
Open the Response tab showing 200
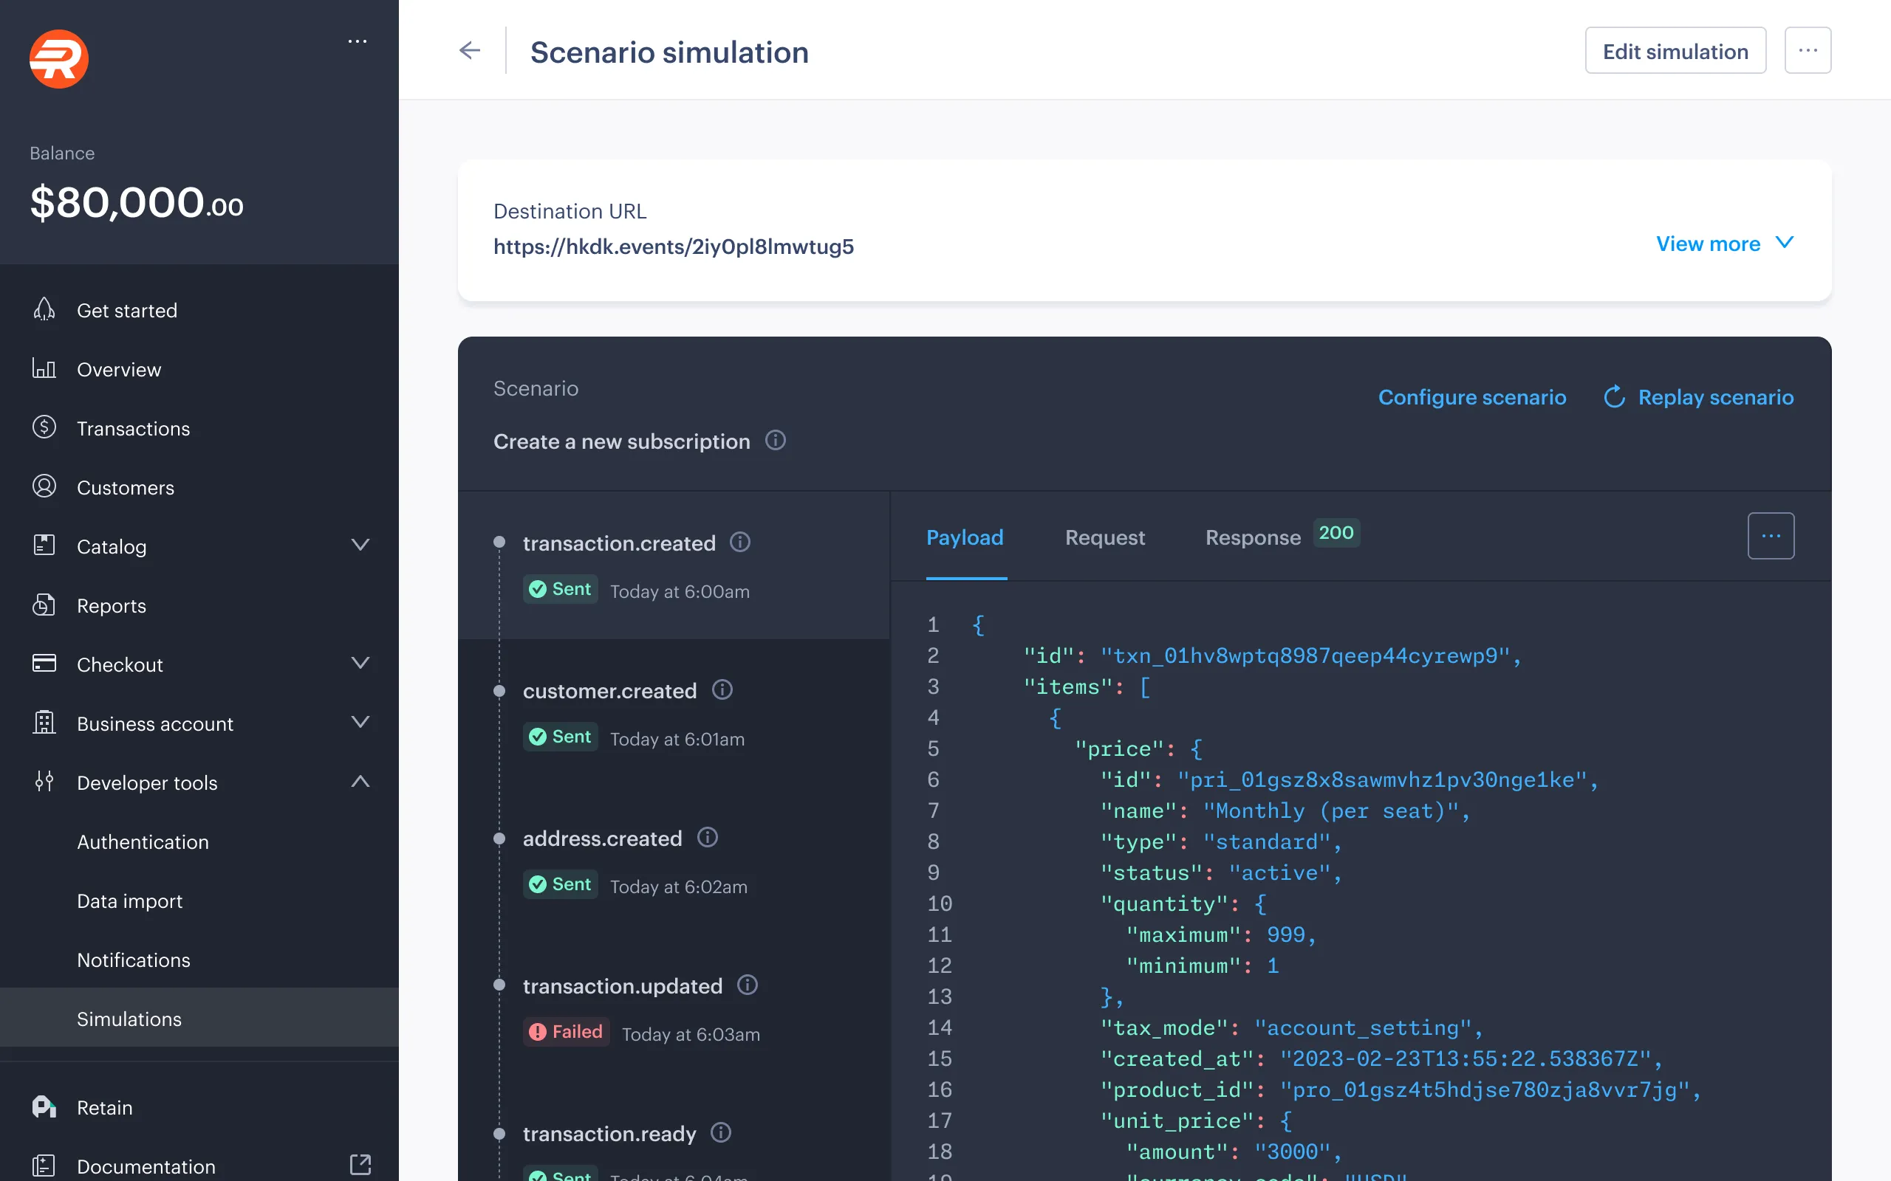[1252, 537]
